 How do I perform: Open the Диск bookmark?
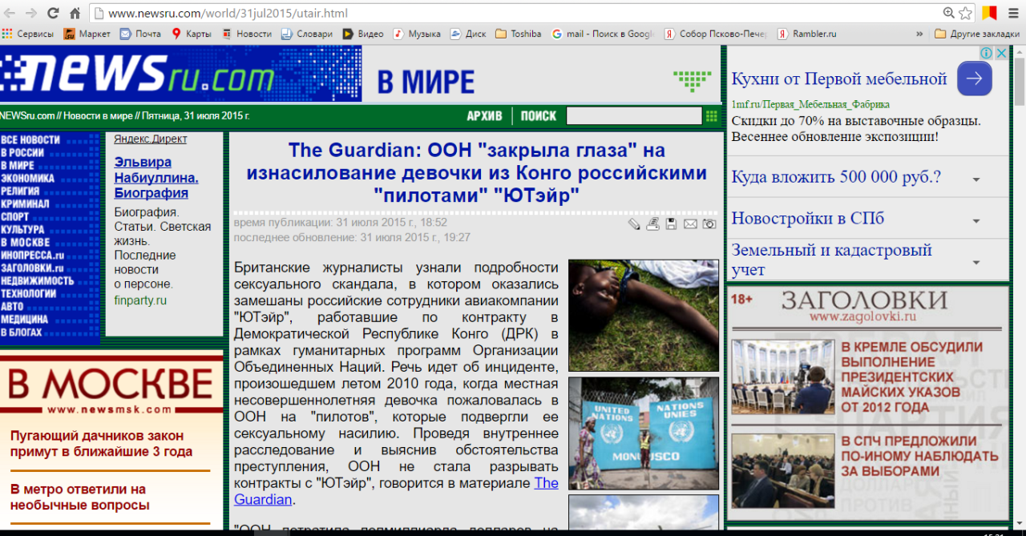click(x=468, y=34)
